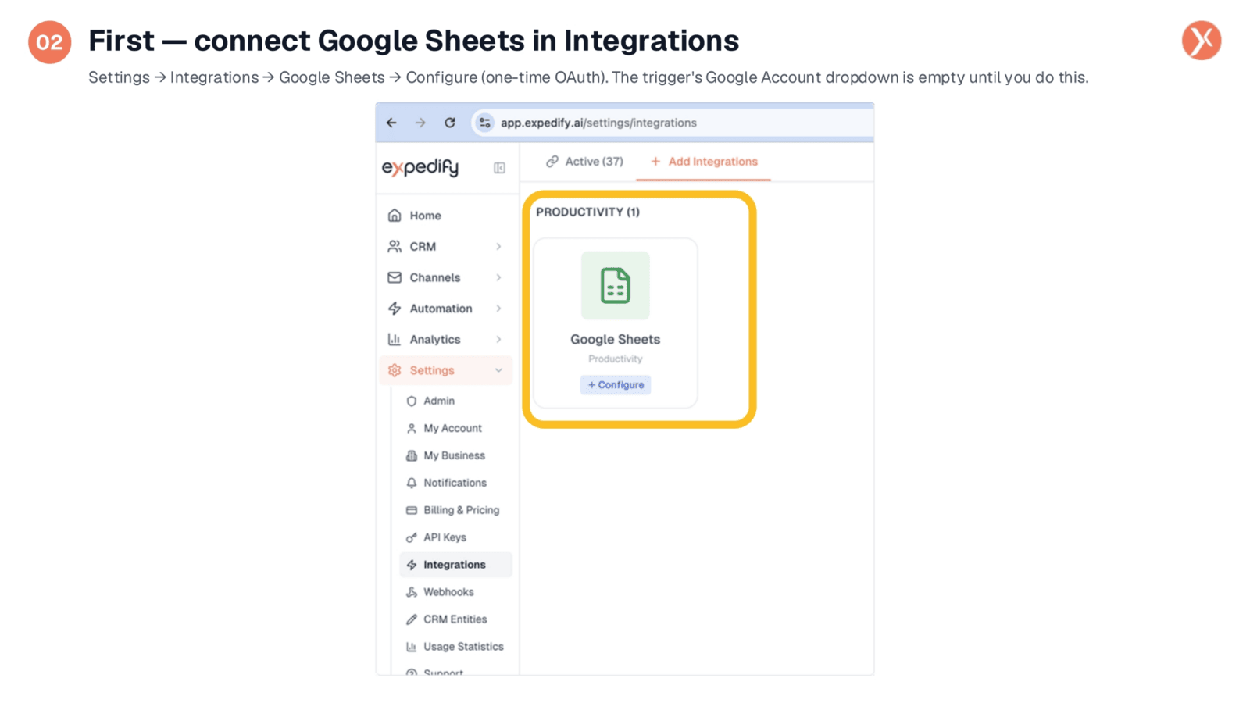
Task: Open Usage Statistics page
Action: 455,647
